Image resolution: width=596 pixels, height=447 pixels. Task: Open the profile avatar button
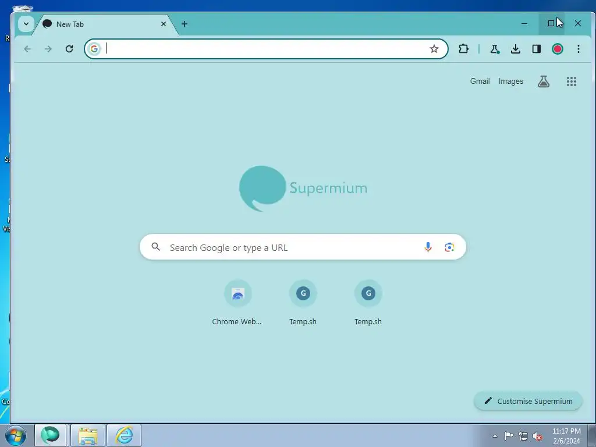557,49
